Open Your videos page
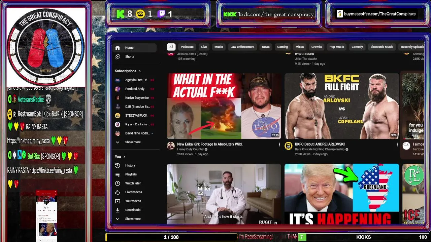The height and width of the screenshot is (242, 431). coord(134,201)
